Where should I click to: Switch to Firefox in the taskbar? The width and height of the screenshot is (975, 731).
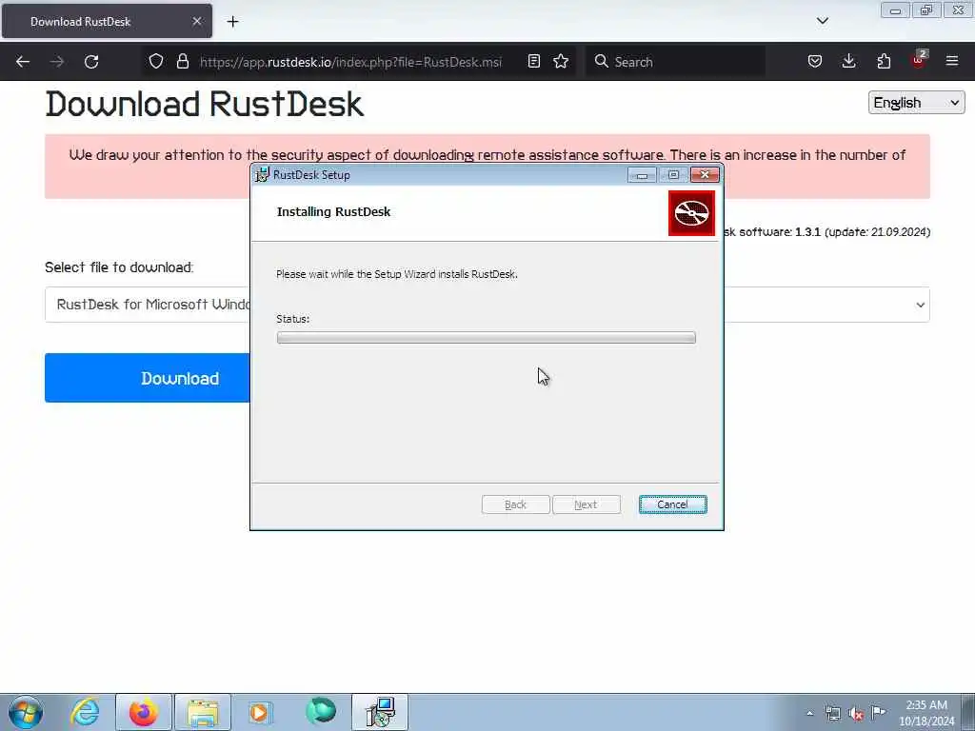[143, 712]
